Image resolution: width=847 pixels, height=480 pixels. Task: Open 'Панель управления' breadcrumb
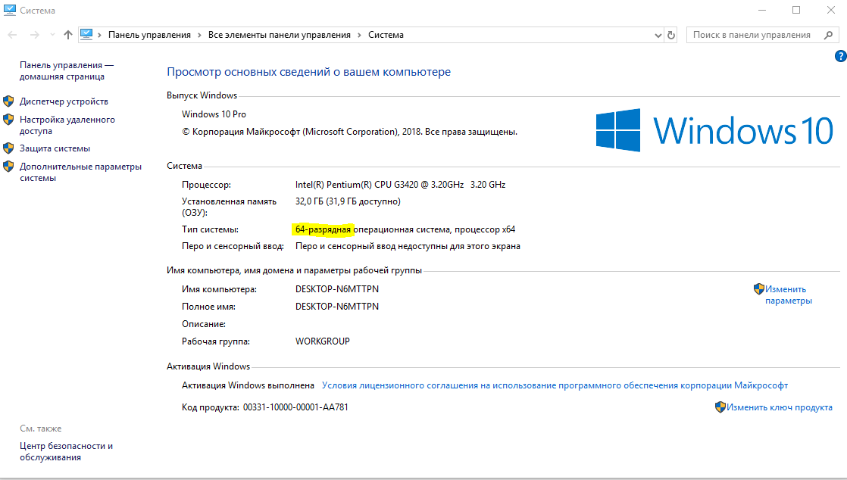pos(150,35)
